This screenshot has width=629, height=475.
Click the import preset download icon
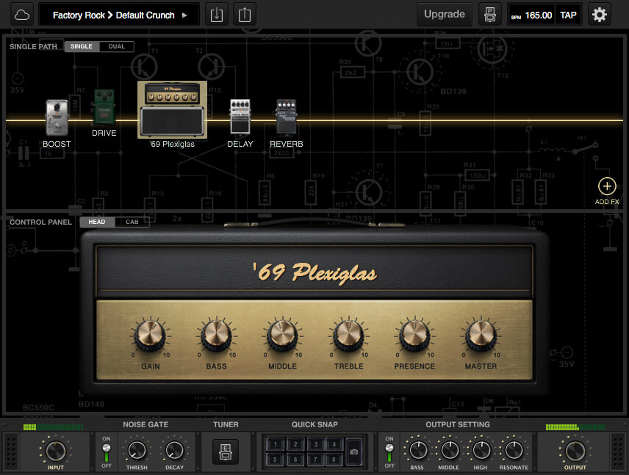point(217,15)
